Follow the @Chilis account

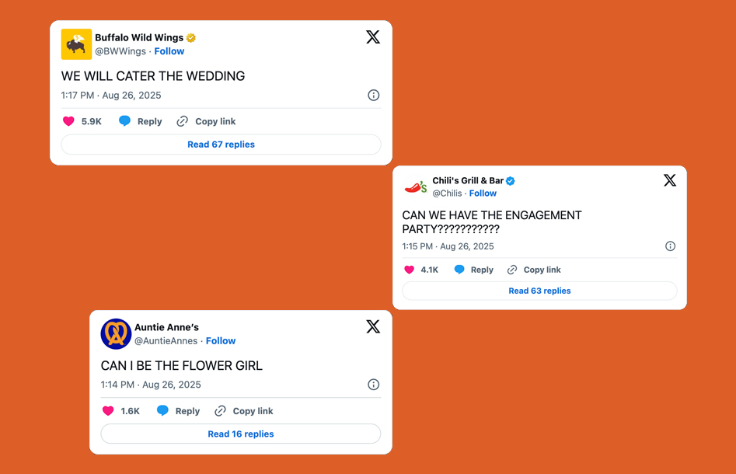tap(483, 193)
